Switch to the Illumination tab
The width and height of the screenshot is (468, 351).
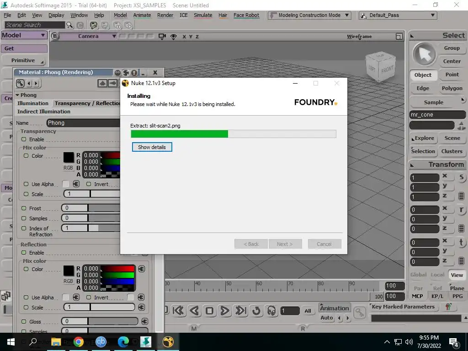coord(33,103)
